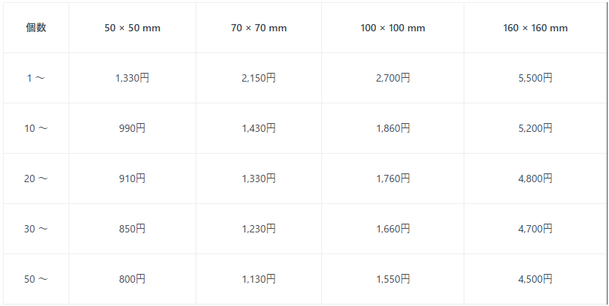Click the 30 ～ quantity row label

(x=36, y=229)
